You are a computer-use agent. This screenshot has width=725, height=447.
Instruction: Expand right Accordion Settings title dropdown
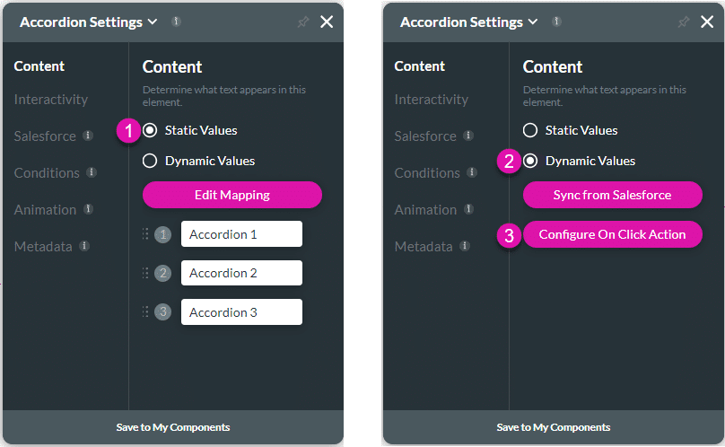pos(532,22)
